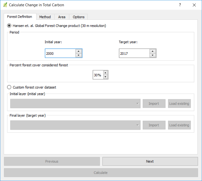The image size is (202, 181).
Task: Decrease initial year with down arrow
Action: coord(78,55)
